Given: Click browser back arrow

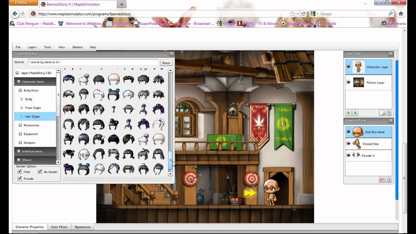Looking at the screenshot, I should (15, 14).
